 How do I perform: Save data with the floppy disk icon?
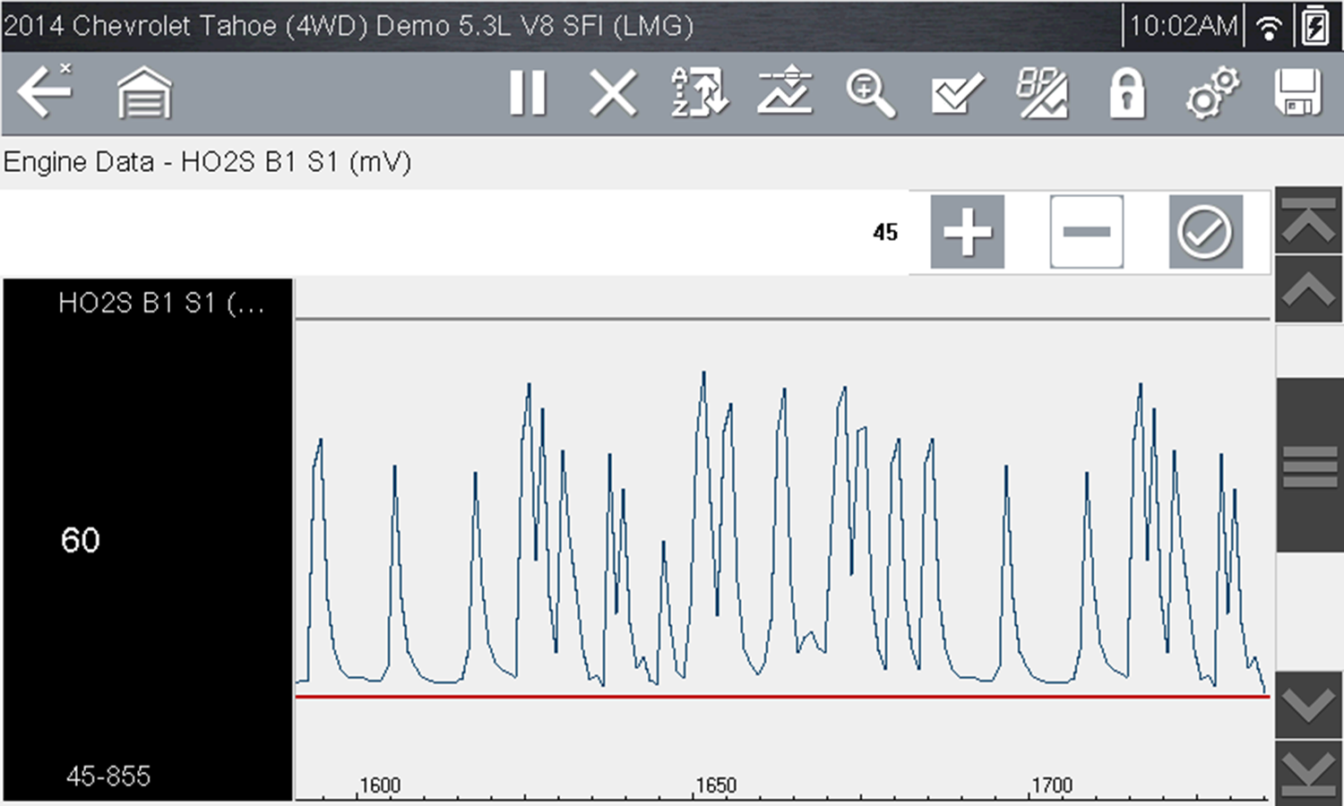click(1297, 93)
